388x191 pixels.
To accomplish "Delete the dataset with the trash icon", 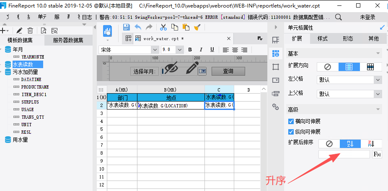I will click(30, 31).
